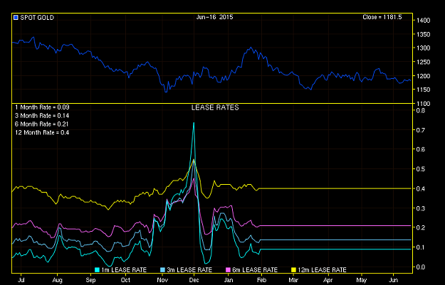This screenshot has height=285, width=445.
Task: Click the Oct label on time axis
Action: click(x=125, y=280)
